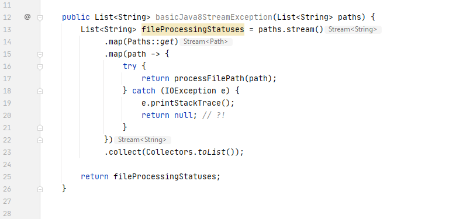The image size is (456, 219).
Task: Collapse the basicJava8StreamException method fold on line 12
Action: [40, 18]
